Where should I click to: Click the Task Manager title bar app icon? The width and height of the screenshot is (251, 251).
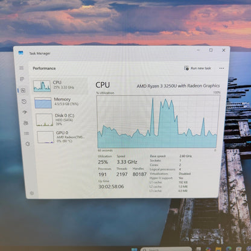(21, 53)
